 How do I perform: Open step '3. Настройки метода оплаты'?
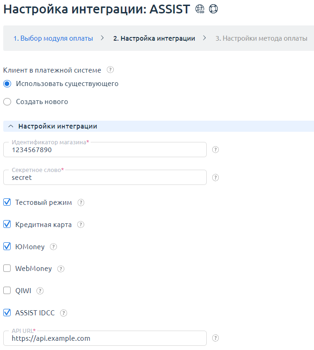tap(261, 38)
